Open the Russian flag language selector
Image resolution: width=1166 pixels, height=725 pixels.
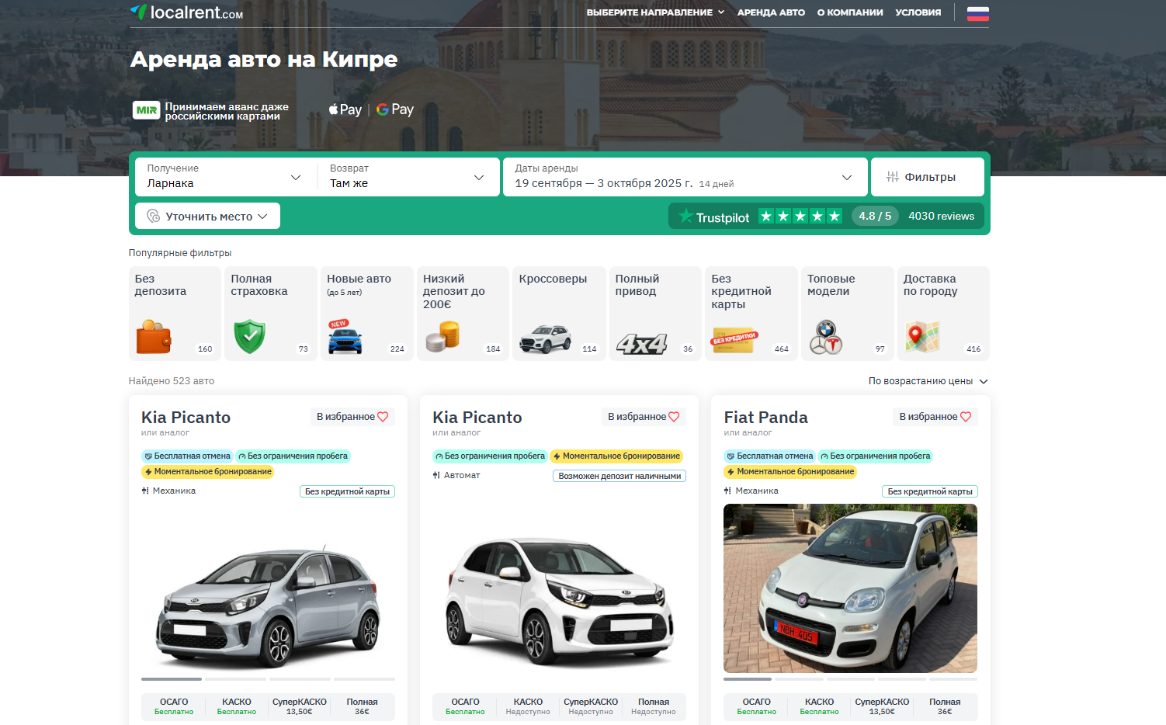coord(977,13)
